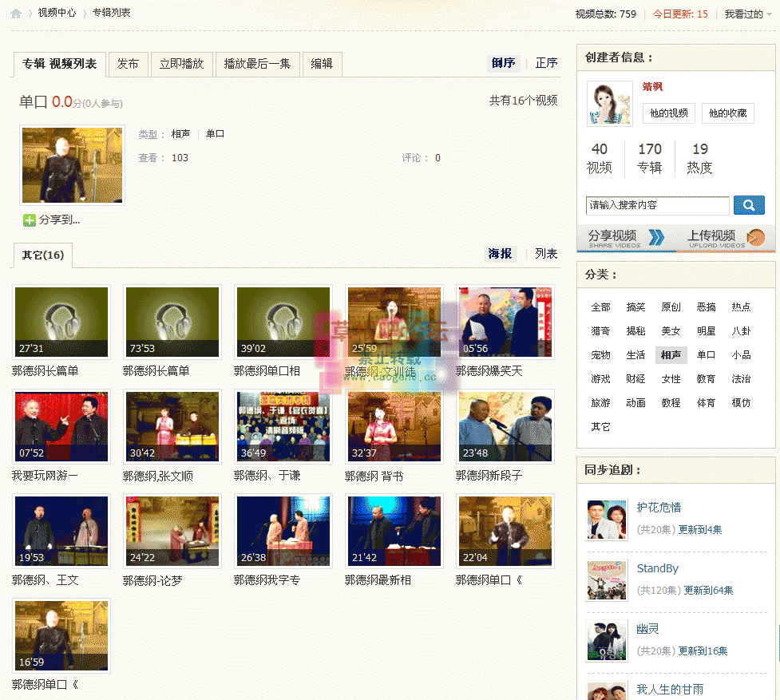The width and height of the screenshot is (780, 700).
Task: Expand the 我看过的 dropdown
Action: point(748,14)
